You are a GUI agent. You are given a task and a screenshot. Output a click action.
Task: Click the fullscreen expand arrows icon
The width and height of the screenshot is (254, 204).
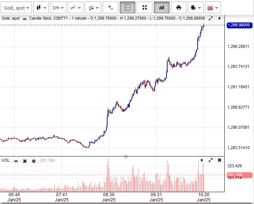tap(144, 7)
